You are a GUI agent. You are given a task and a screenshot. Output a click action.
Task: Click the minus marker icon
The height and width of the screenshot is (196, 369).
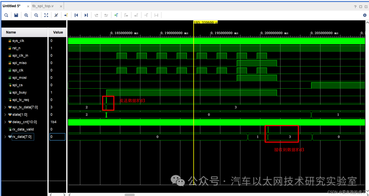tap(146, 15)
